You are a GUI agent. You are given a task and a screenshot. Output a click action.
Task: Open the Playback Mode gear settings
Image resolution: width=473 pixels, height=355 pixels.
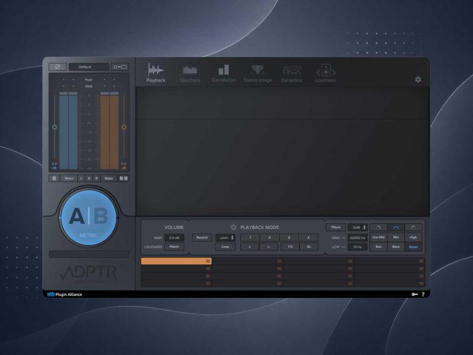click(x=233, y=227)
